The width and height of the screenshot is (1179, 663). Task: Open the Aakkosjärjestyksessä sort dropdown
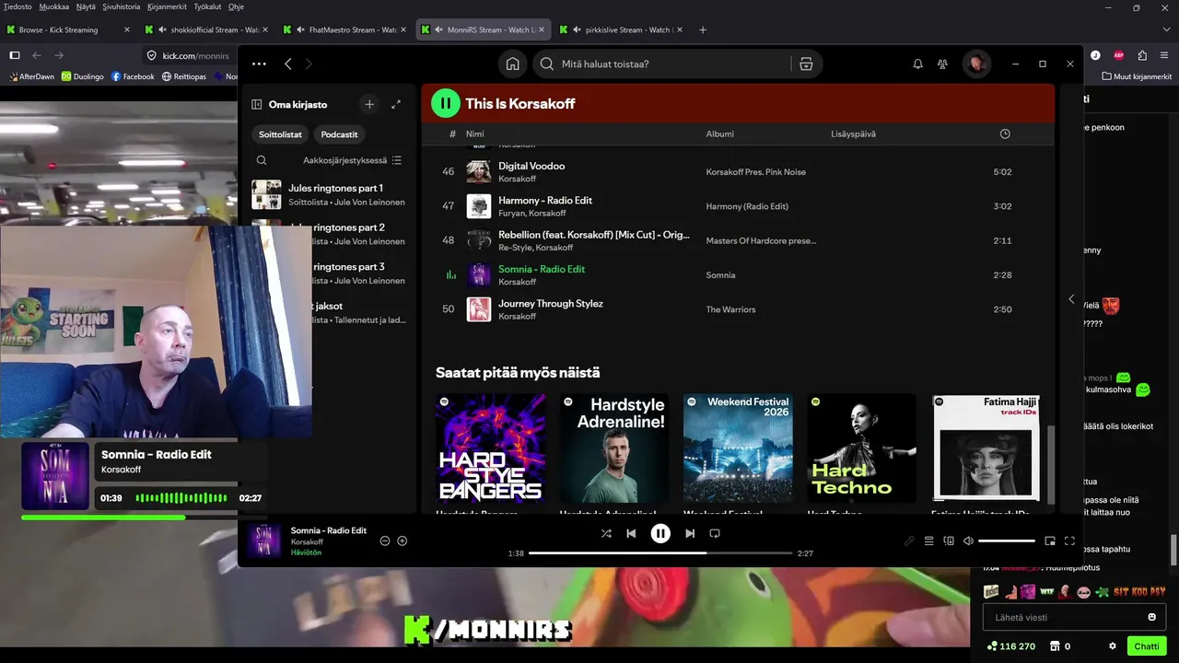[x=353, y=160]
